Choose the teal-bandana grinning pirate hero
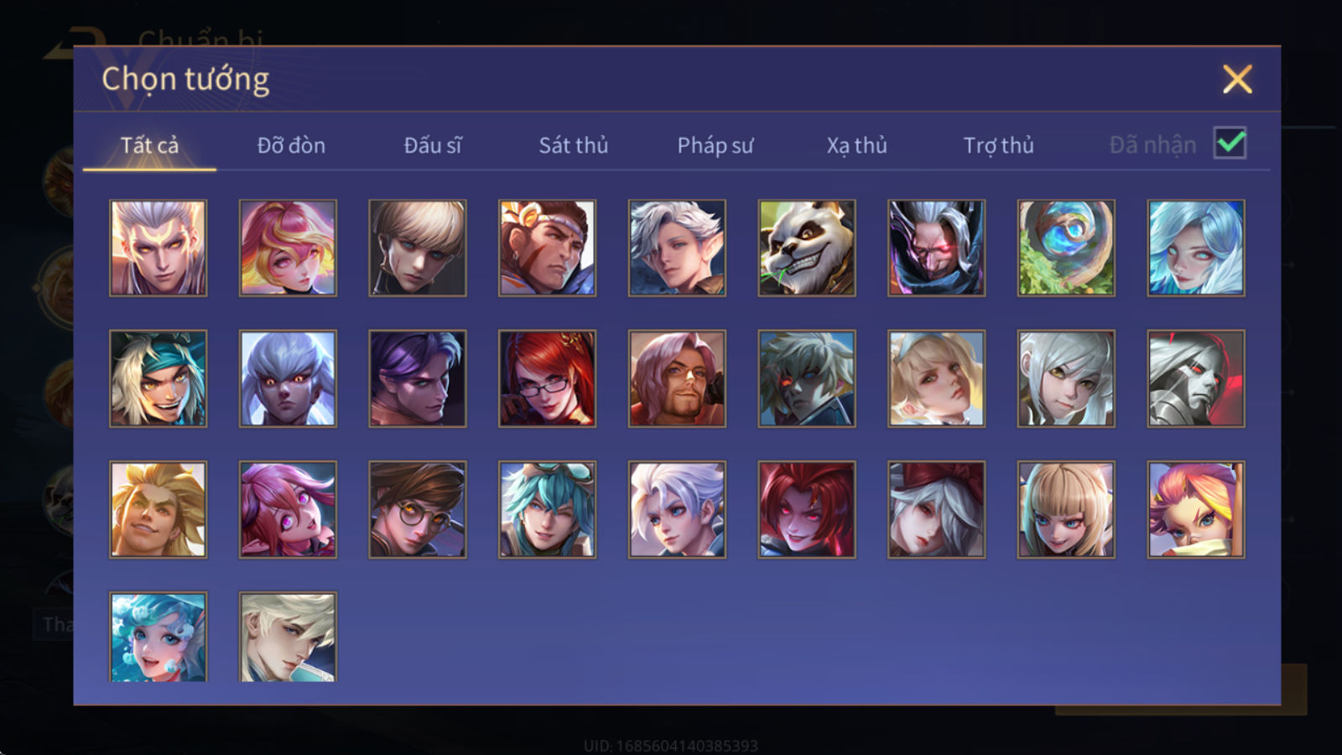Viewport: 1342px width, 755px height. (x=158, y=378)
